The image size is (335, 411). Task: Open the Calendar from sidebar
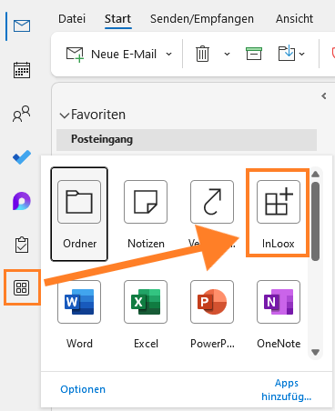(x=22, y=70)
